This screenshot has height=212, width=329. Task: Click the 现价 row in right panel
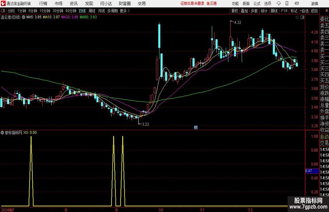tap(324, 87)
